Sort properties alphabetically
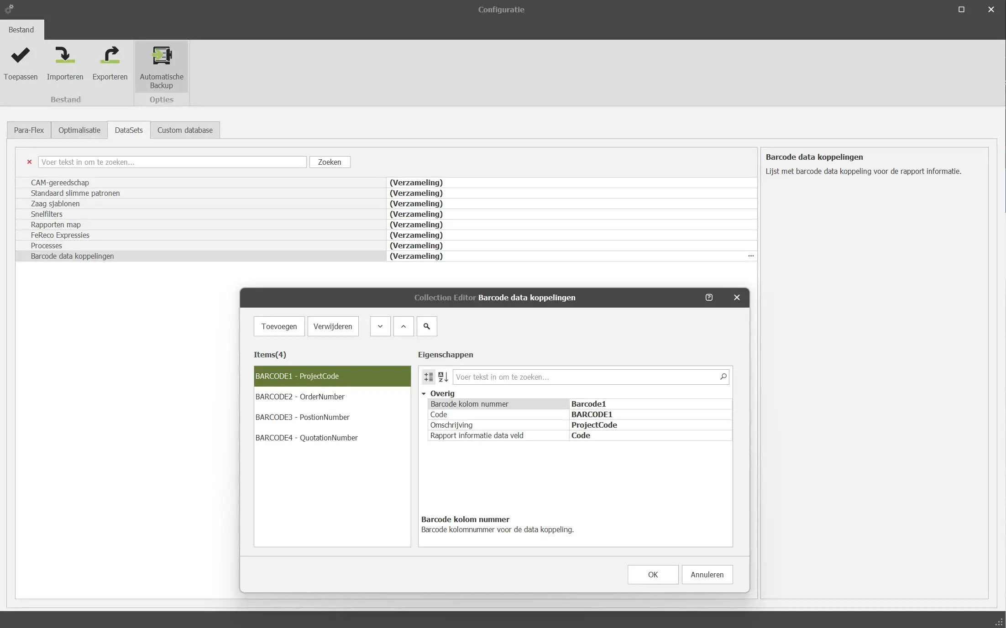Viewport: 1006px width, 628px height. [x=443, y=377]
